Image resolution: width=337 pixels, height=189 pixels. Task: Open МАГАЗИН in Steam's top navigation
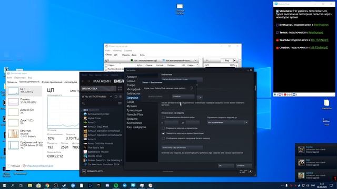pos(102,81)
